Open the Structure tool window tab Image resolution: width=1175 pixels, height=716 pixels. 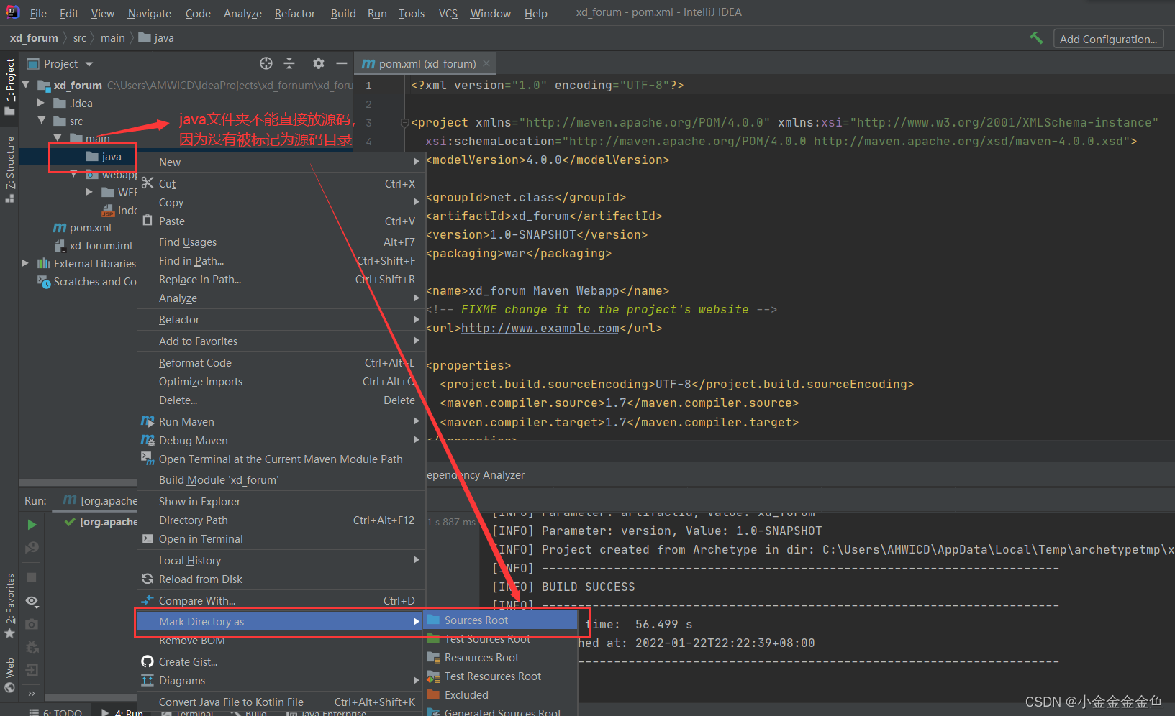[x=10, y=170]
